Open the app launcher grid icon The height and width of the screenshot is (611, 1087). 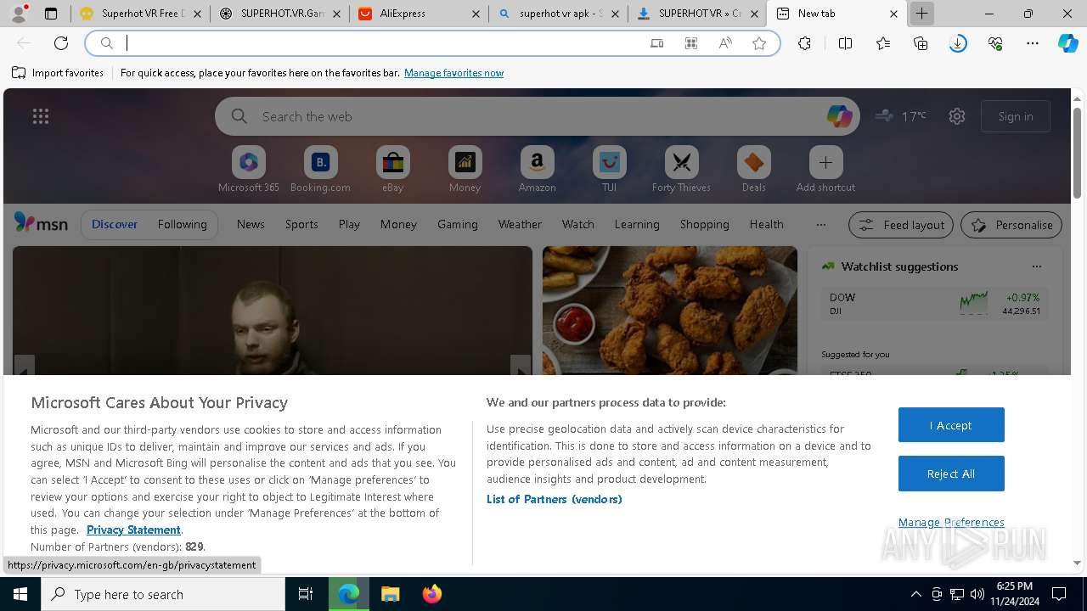41,116
